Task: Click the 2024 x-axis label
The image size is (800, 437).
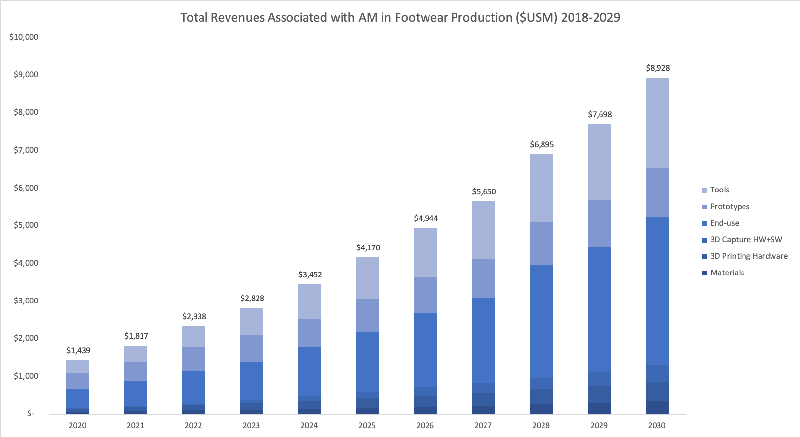Action: click(309, 425)
